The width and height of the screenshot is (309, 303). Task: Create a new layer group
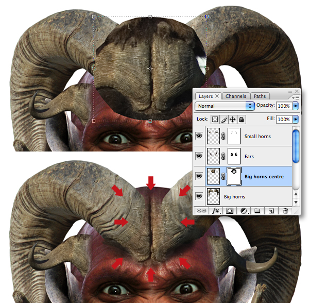[257, 211]
